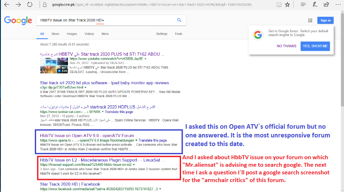
Task: Click the https://www.youtube.com/watch URL text
Action: [x=106, y=59]
